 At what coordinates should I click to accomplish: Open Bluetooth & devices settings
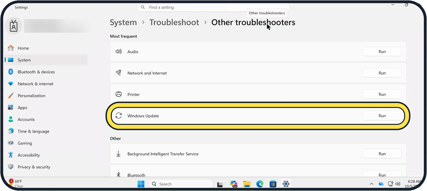click(46, 72)
